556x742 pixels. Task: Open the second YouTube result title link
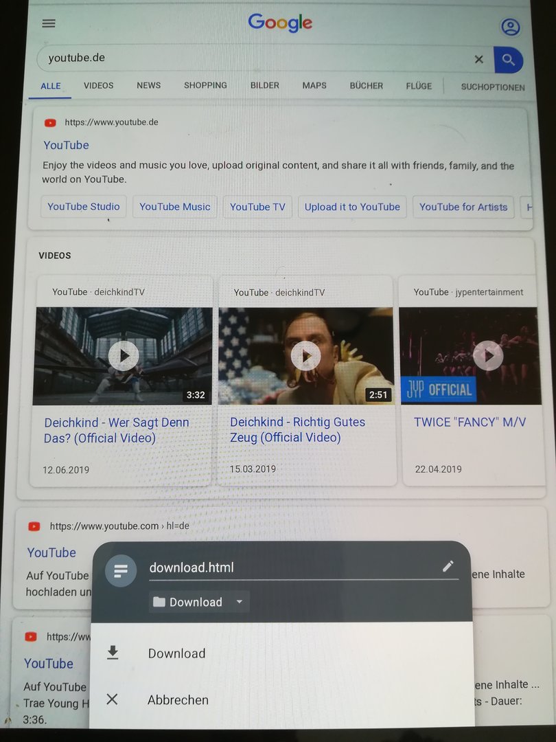click(51, 552)
